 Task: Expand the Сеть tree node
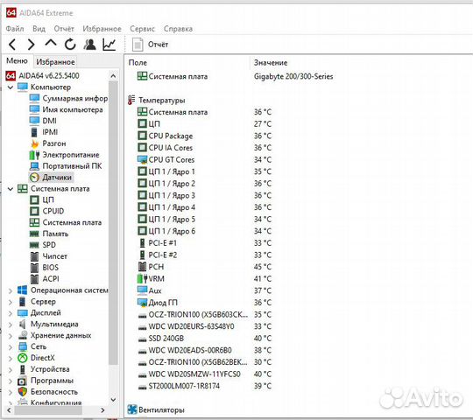click(x=11, y=347)
